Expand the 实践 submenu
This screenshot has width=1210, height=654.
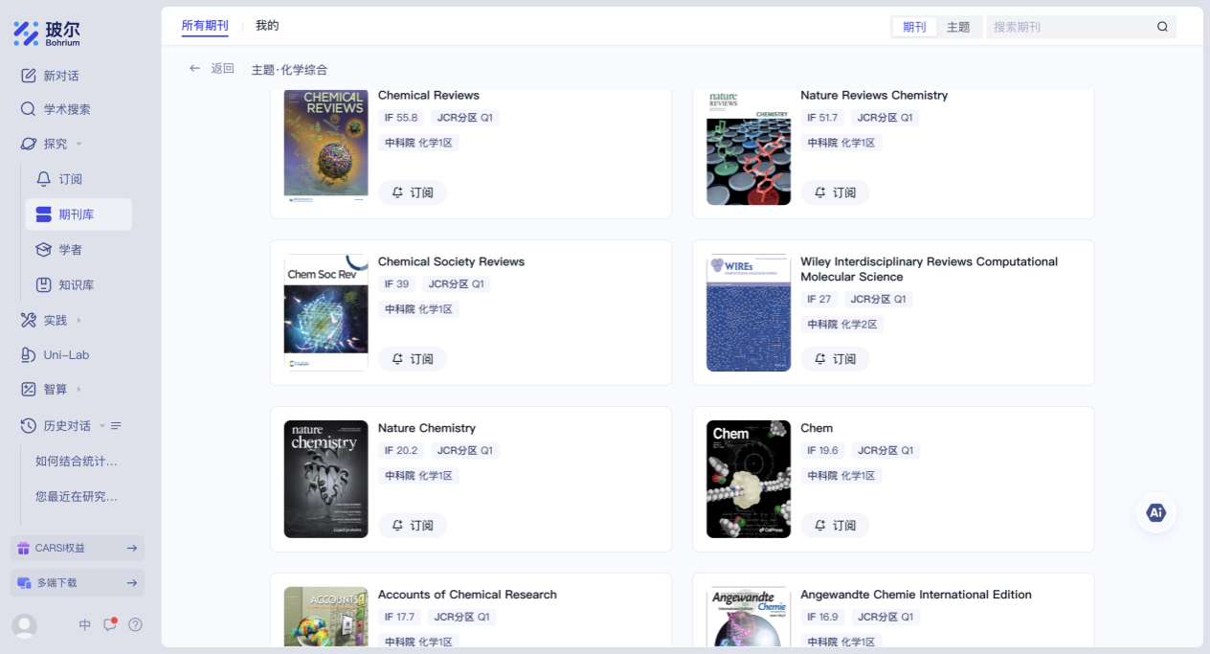(78, 320)
